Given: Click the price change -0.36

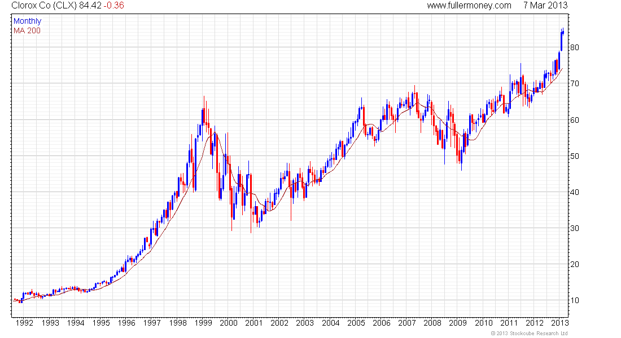Looking at the screenshot, I should tap(113, 6).
